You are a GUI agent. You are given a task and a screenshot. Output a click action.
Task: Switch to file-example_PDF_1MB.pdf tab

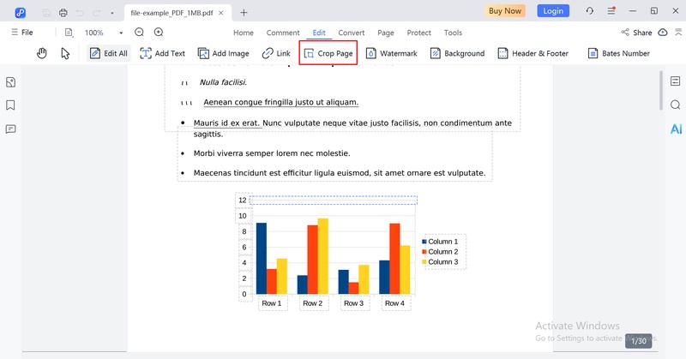coord(171,13)
